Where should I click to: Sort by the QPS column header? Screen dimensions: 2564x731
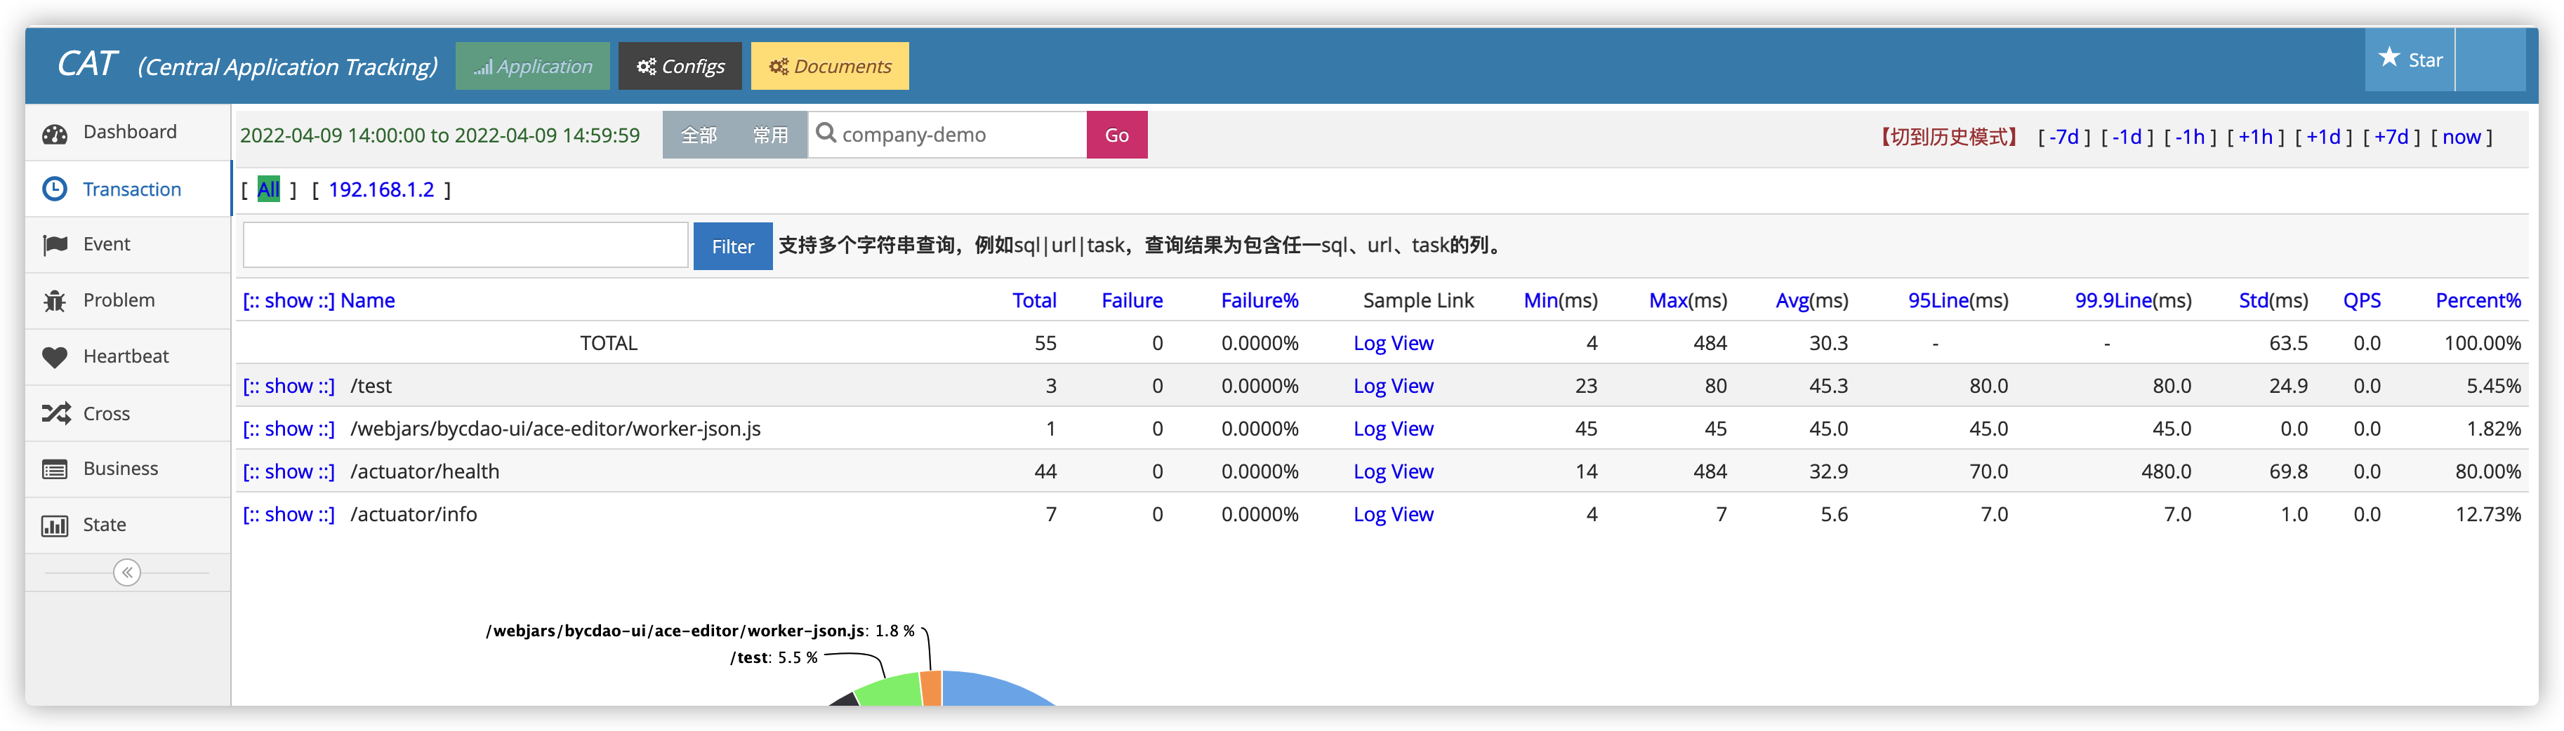[2362, 300]
